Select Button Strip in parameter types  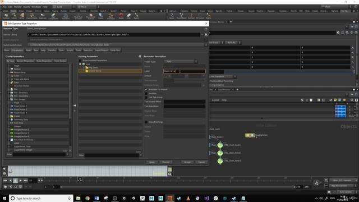click(x=20, y=72)
